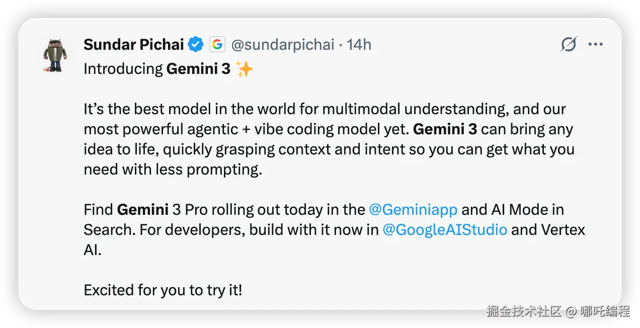Image resolution: width=640 pixels, height=328 pixels.
Task: Open Sundar Pichai's profile avatar
Action: 55,54
